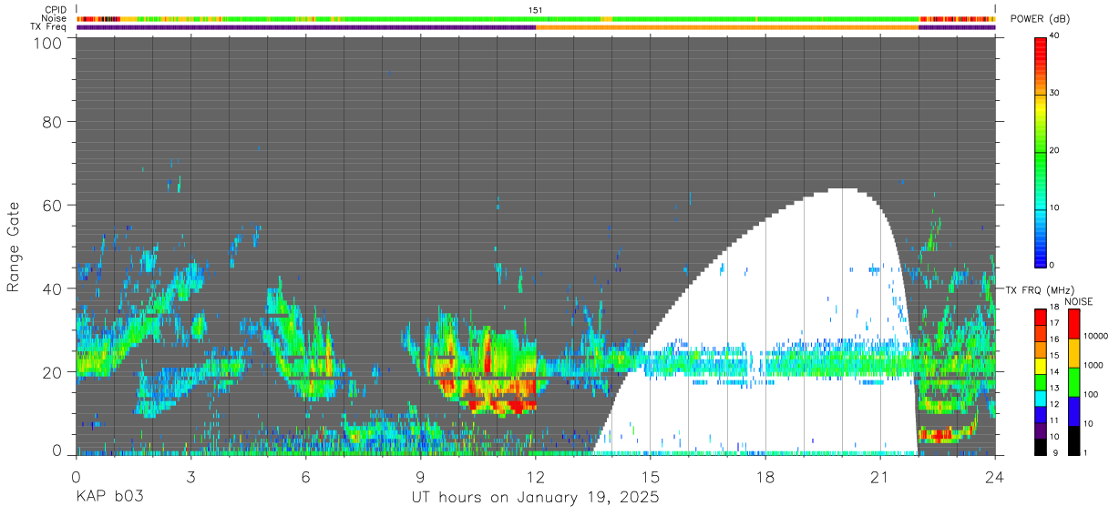
Task: Pick the 30 label on power scale
Action: 1054,93
